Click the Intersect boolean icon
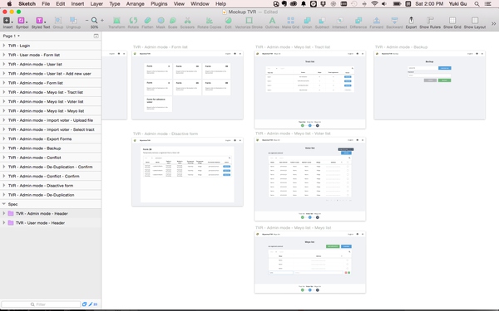The width and height of the screenshot is (499, 311). coord(339,21)
